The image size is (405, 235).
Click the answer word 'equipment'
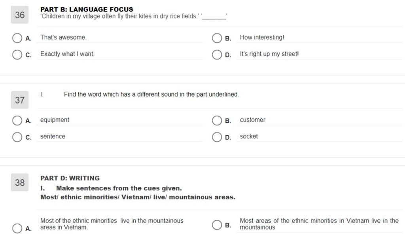pos(55,120)
